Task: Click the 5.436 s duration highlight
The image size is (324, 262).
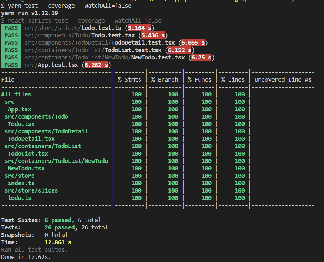Action: point(153,35)
